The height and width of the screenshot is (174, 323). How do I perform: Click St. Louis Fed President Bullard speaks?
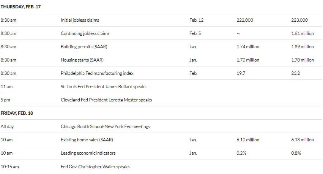click(103, 87)
